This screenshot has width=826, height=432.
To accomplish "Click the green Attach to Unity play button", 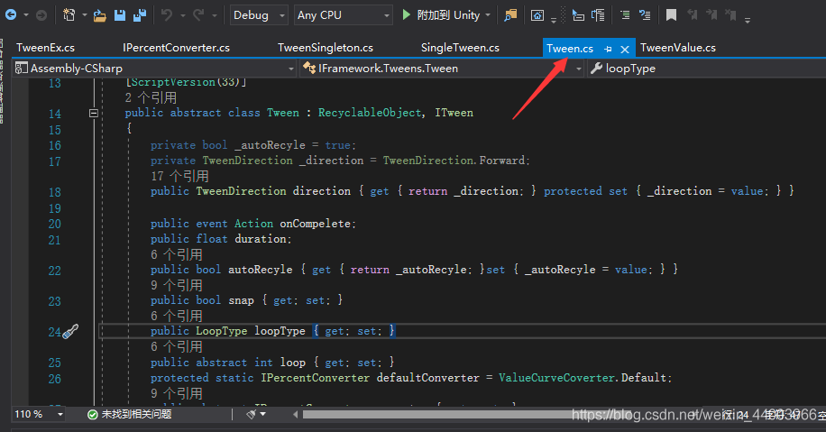I will [x=406, y=14].
